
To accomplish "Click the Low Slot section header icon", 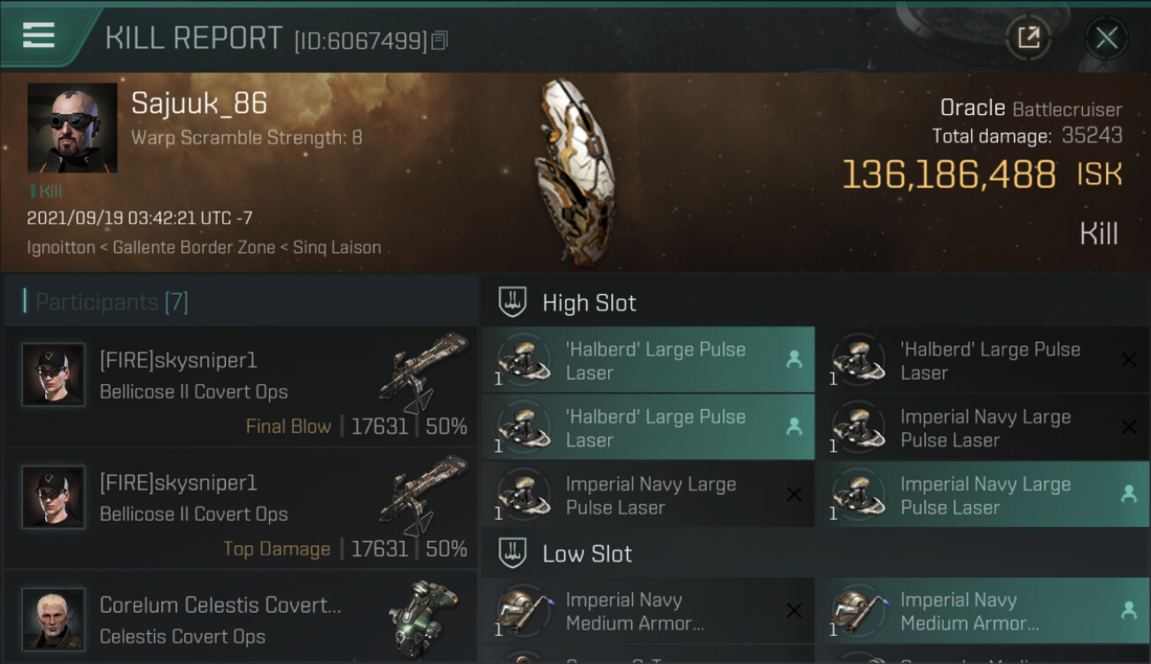I will [x=514, y=553].
